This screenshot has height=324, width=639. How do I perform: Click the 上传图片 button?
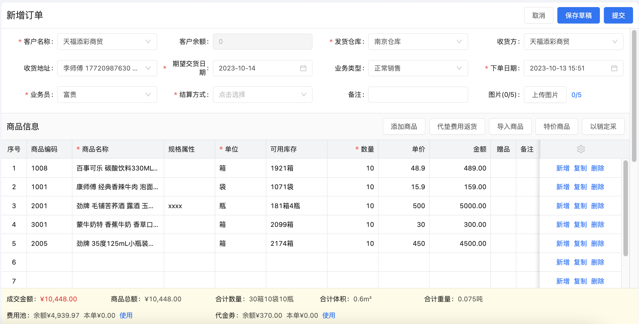(545, 95)
